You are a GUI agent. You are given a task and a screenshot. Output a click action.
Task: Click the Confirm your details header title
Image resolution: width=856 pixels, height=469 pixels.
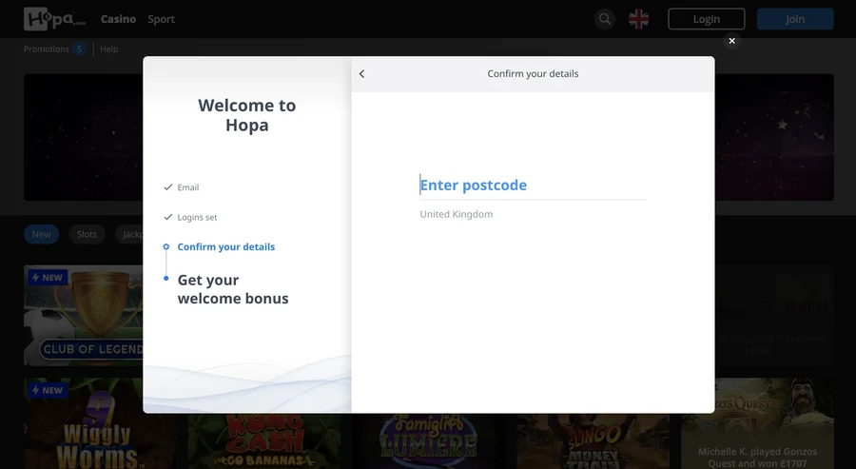pos(533,73)
